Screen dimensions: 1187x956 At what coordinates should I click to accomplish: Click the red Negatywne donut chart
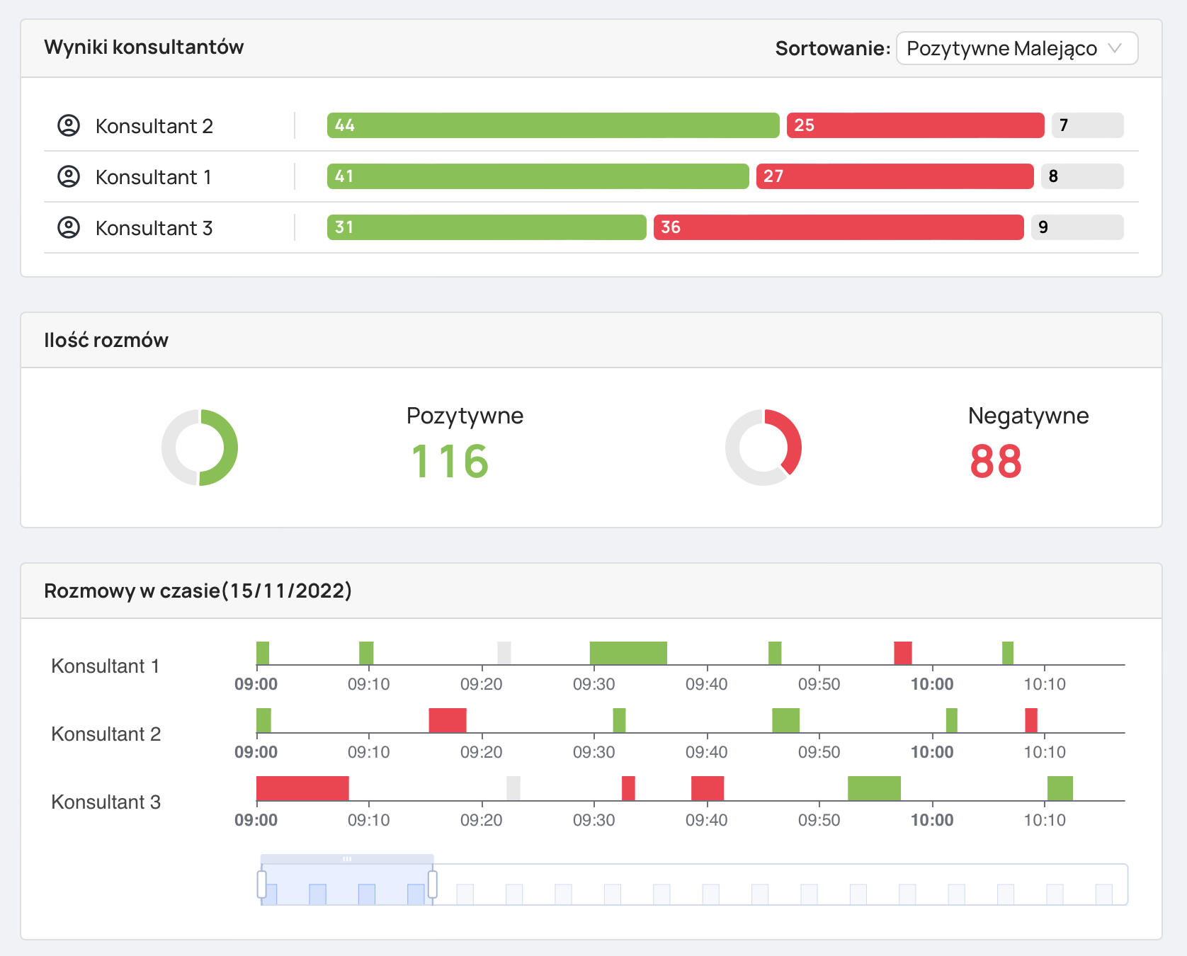(x=763, y=448)
